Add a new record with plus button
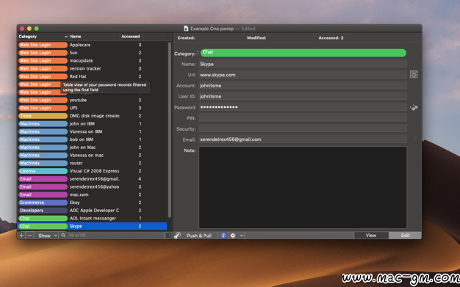The image size is (460, 287). pyautogui.click(x=21, y=236)
